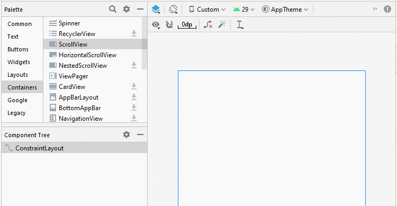Change orientation for preview

point(174,10)
